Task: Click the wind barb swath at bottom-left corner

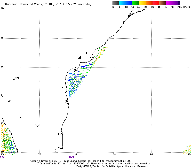Action: [x=7, y=140]
